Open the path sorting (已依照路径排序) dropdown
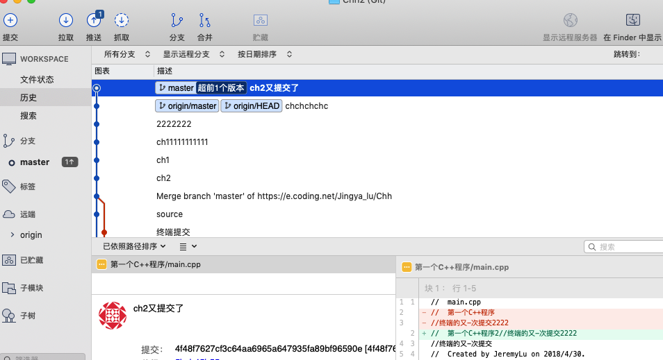 134,246
